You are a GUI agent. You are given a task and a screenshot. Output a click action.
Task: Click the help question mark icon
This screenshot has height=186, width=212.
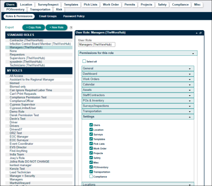coord(71,27)
